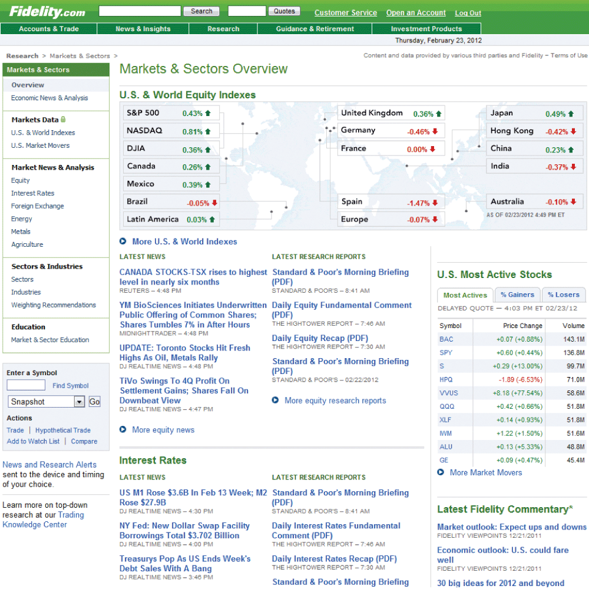The width and height of the screenshot is (589, 589).
Task: Click the Enter a Symbol input box
Action: click(x=26, y=385)
